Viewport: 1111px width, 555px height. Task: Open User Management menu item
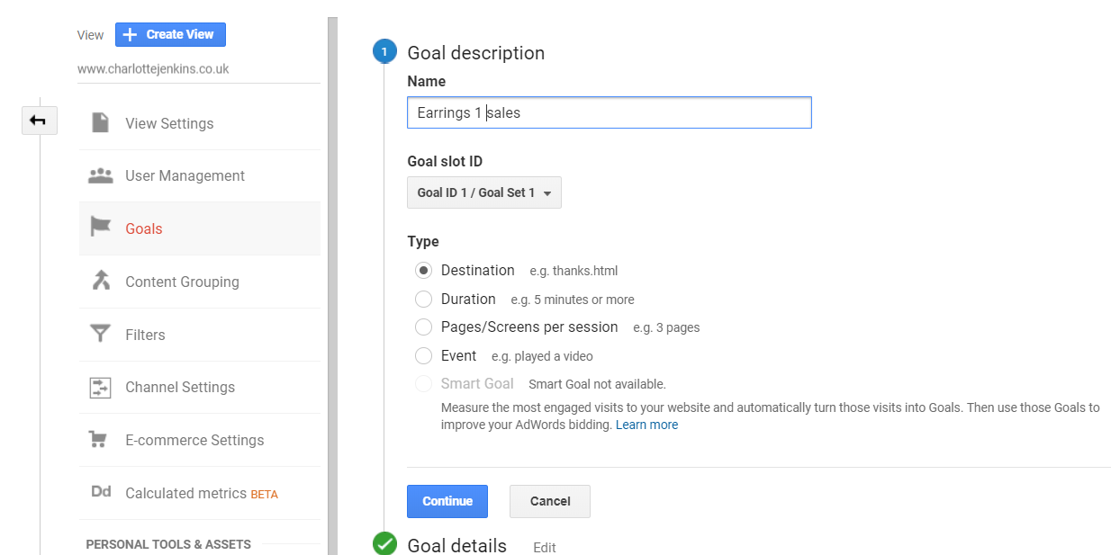[200, 175]
